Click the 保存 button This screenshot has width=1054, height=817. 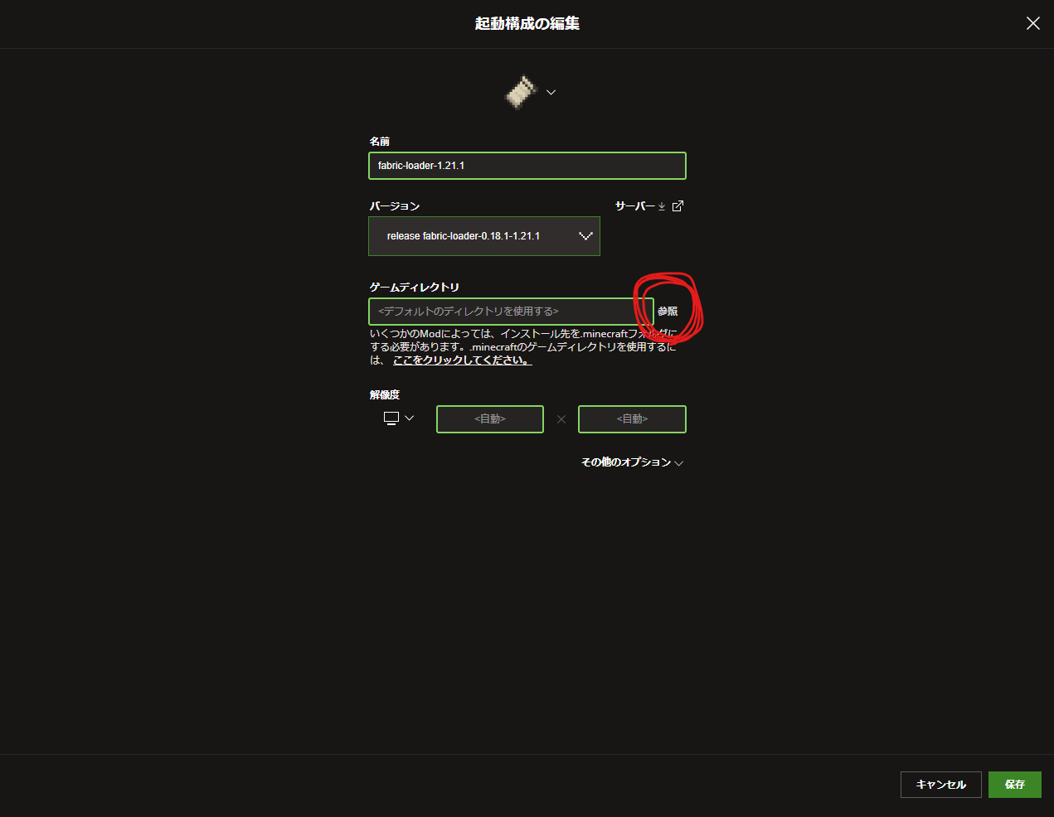(1015, 785)
